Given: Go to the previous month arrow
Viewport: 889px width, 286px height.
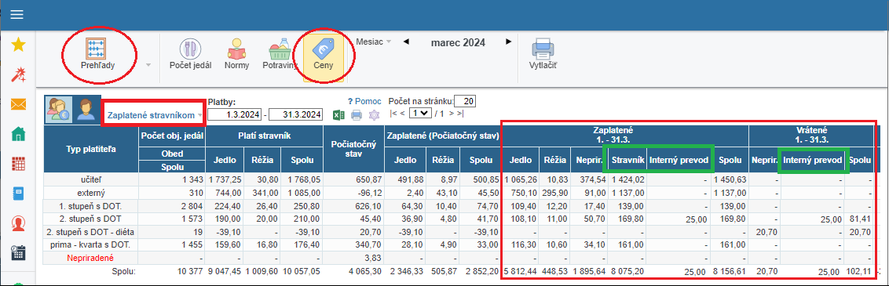Looking at the screenshot, I should pos(406,42).
